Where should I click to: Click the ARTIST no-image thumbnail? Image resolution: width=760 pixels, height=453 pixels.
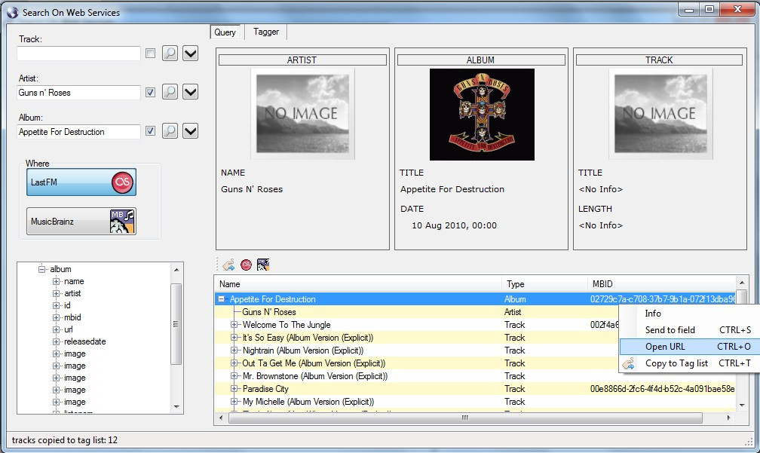pos(303,114)
